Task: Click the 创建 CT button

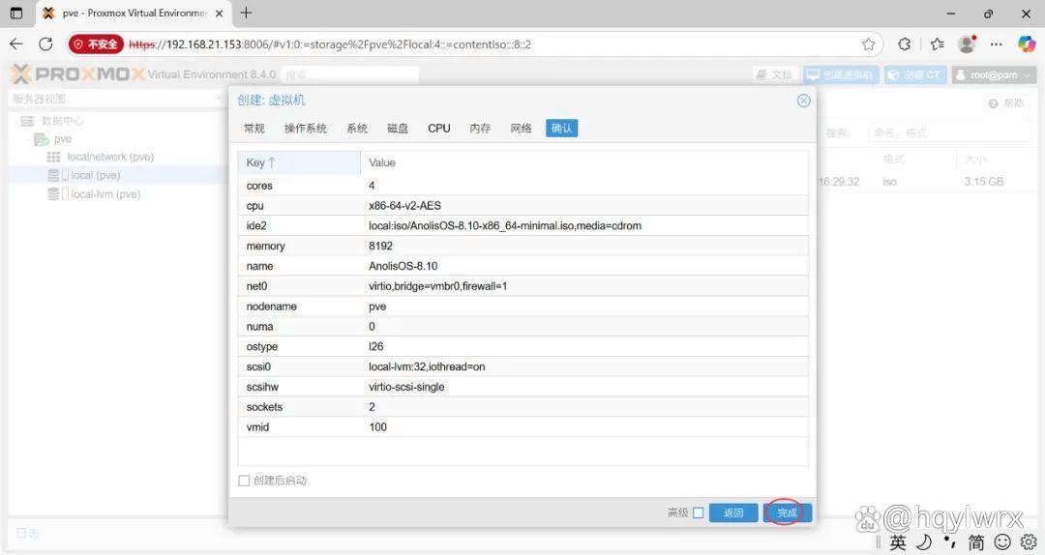Action: (915, 74)
